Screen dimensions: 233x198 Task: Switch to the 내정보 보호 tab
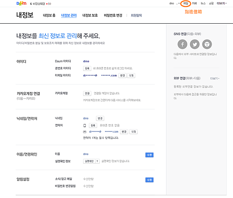(90, 15)
